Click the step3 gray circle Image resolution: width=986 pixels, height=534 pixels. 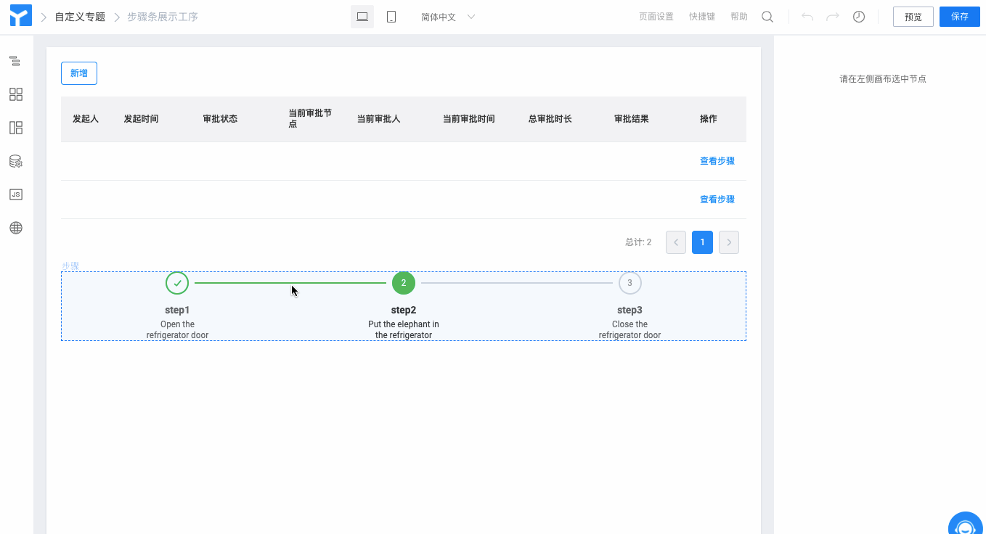[x=630, y=283]
